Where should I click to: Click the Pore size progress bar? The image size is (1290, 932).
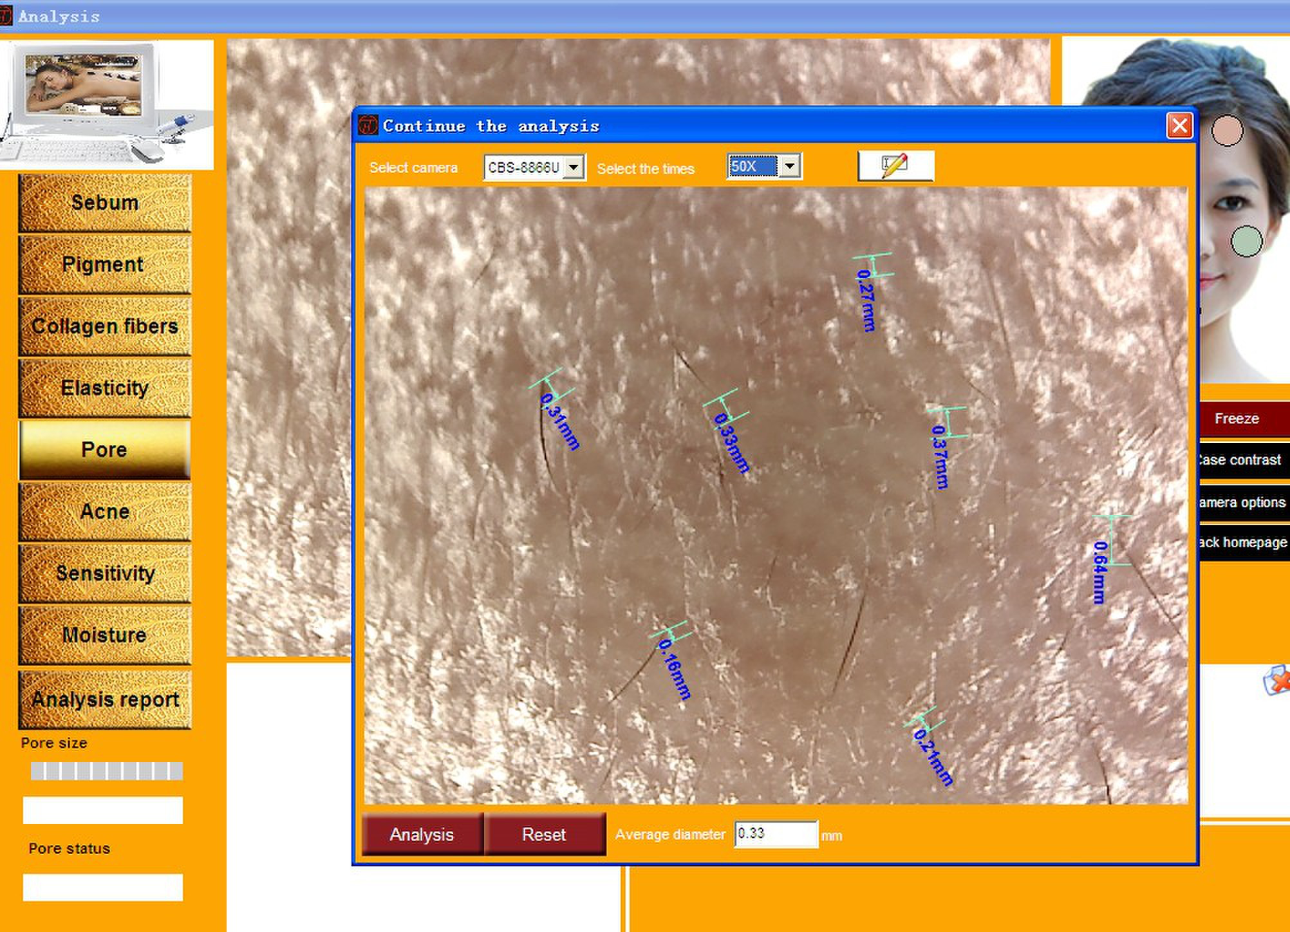[107, 770]
